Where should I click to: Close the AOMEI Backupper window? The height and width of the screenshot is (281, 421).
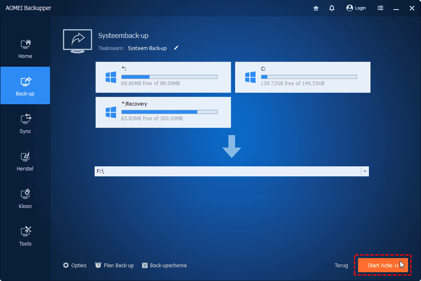412,8
